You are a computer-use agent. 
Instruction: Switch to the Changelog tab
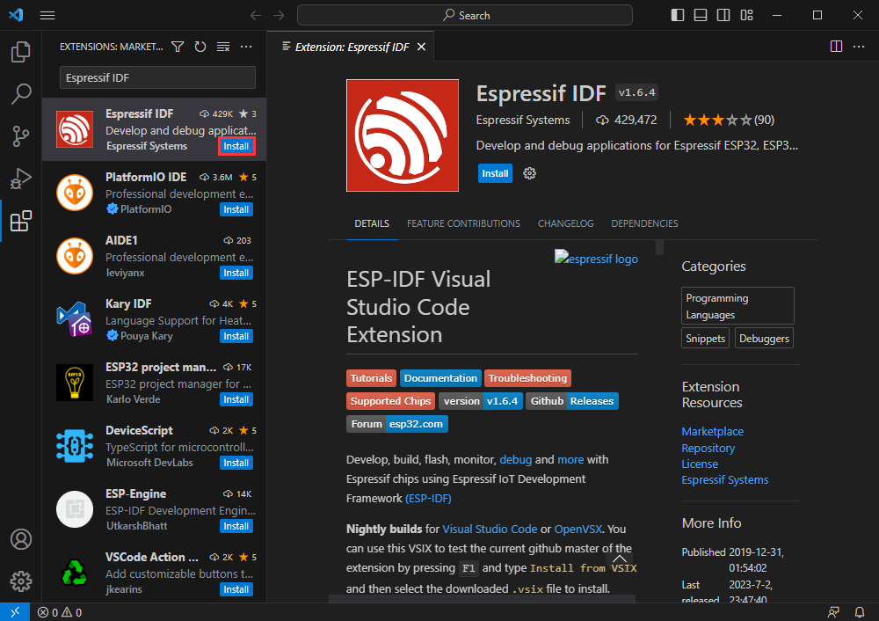(x=565, y=223)
